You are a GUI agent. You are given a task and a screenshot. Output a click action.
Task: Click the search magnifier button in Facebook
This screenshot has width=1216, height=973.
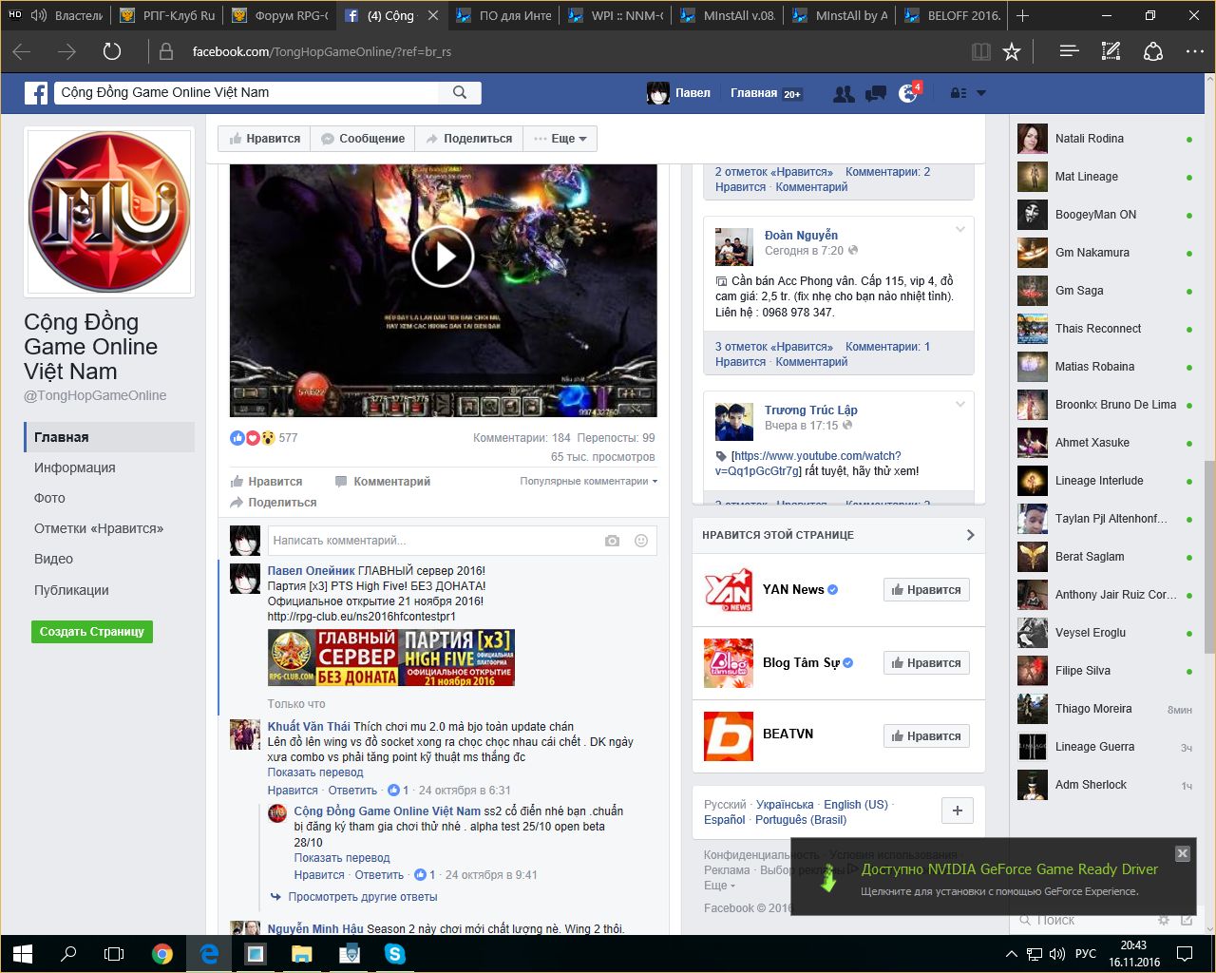pos(460,92)
